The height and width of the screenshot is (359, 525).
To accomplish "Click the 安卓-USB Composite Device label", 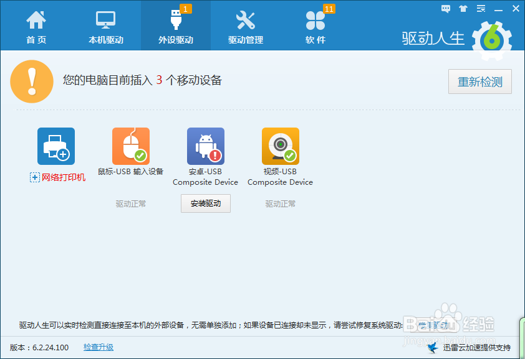I will pyautogui.click(x=206, y=177).
